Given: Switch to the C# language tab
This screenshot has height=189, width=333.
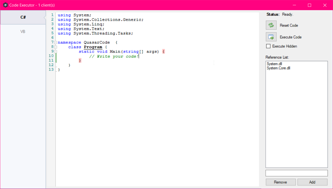Looking at the screenshot, I should tap(23, 17).
